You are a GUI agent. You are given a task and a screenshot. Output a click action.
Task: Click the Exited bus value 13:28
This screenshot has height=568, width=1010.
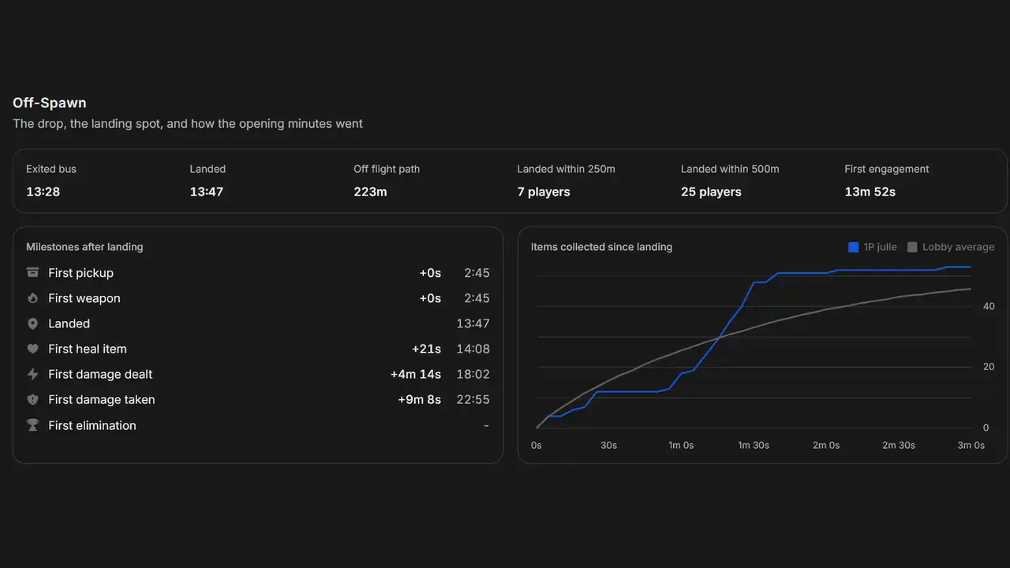tap(43, 192)
